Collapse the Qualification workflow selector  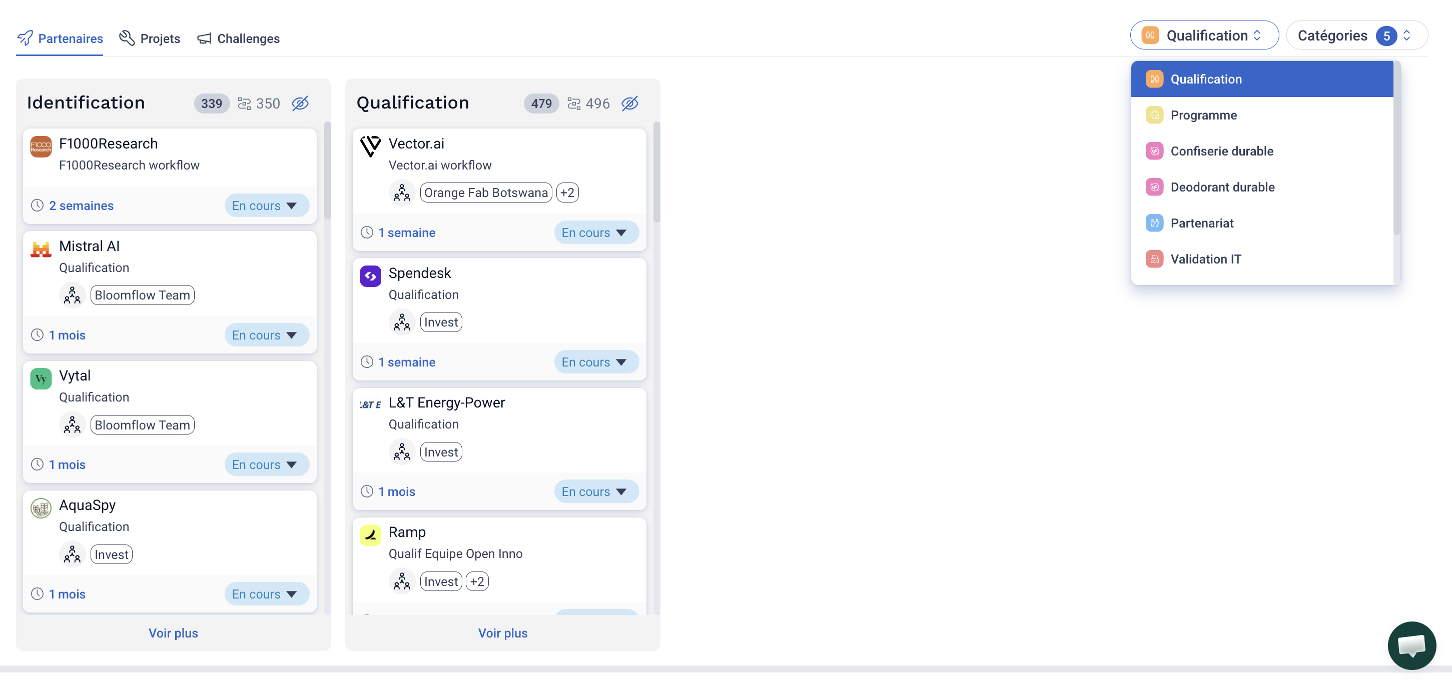pos(1204,35)
